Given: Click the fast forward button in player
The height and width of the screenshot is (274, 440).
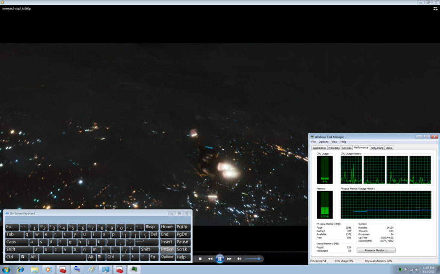Looking at the screenshot, I should coord(229,259).
